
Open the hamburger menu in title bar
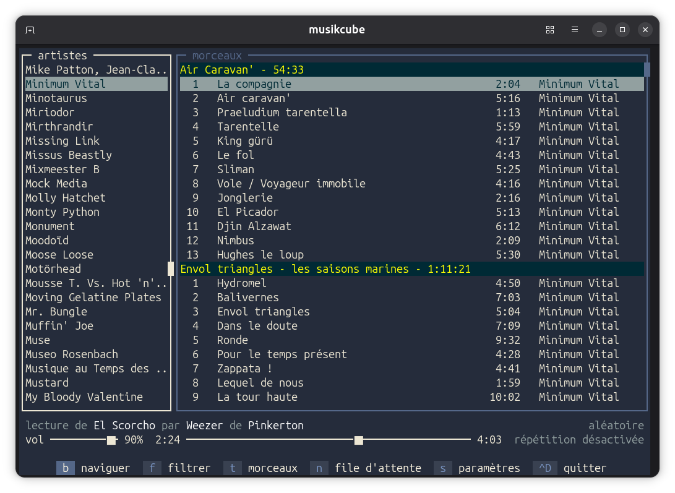coord(574,30)
